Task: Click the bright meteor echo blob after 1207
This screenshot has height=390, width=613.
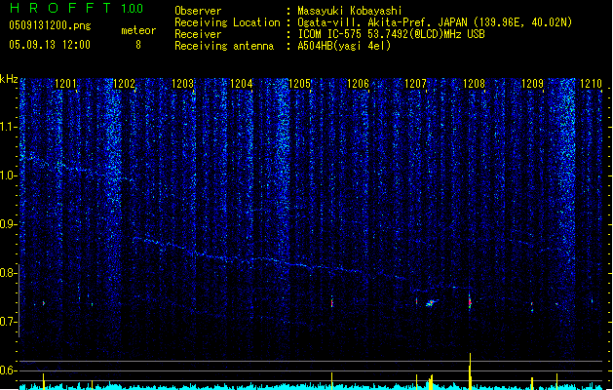Action: click(x=431, y=303)
